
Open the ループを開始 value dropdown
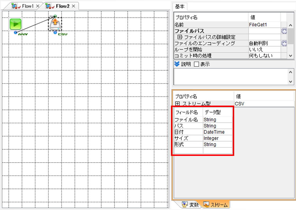pos(264,49)
